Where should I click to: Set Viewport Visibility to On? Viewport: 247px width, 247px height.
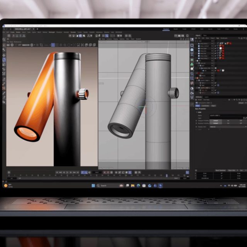click(228, 120)
